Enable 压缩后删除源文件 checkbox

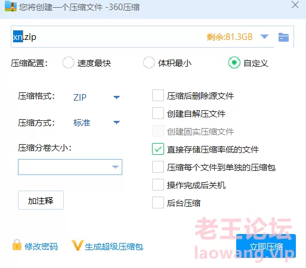(x=158, y=95)
